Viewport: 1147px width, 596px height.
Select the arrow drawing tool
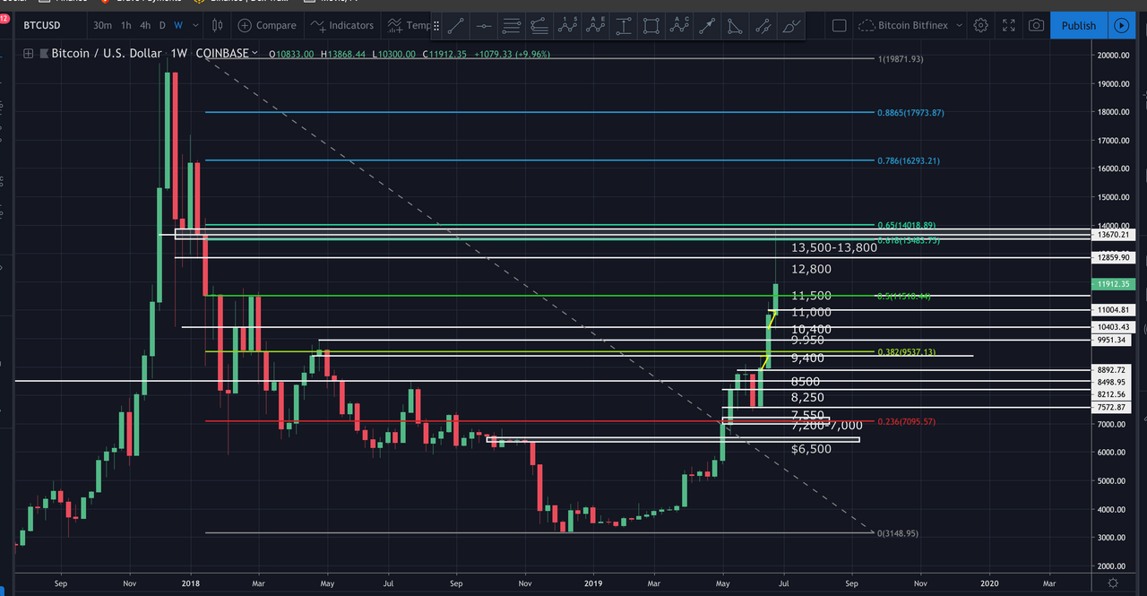pos(706,26)
